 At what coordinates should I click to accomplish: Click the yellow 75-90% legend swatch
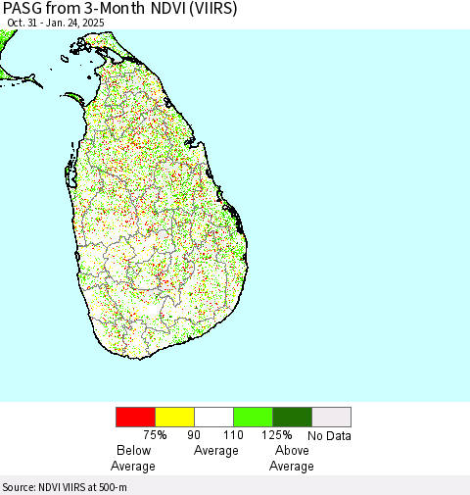pyautogui.click(x=174, y=417)
